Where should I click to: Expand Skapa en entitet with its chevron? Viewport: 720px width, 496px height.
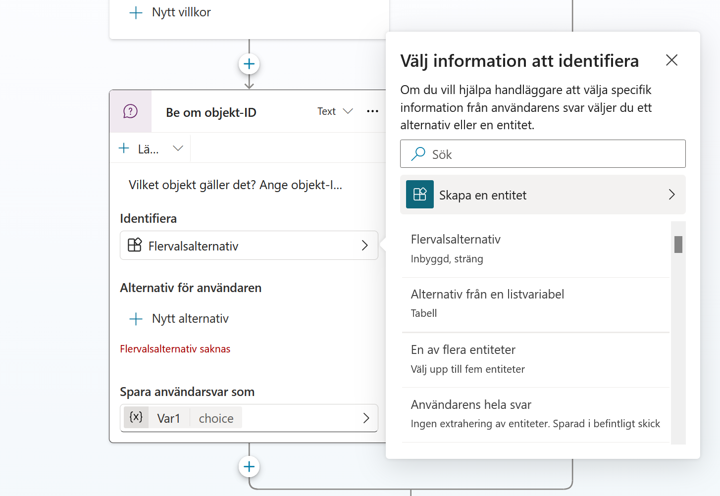click(671, 195)
